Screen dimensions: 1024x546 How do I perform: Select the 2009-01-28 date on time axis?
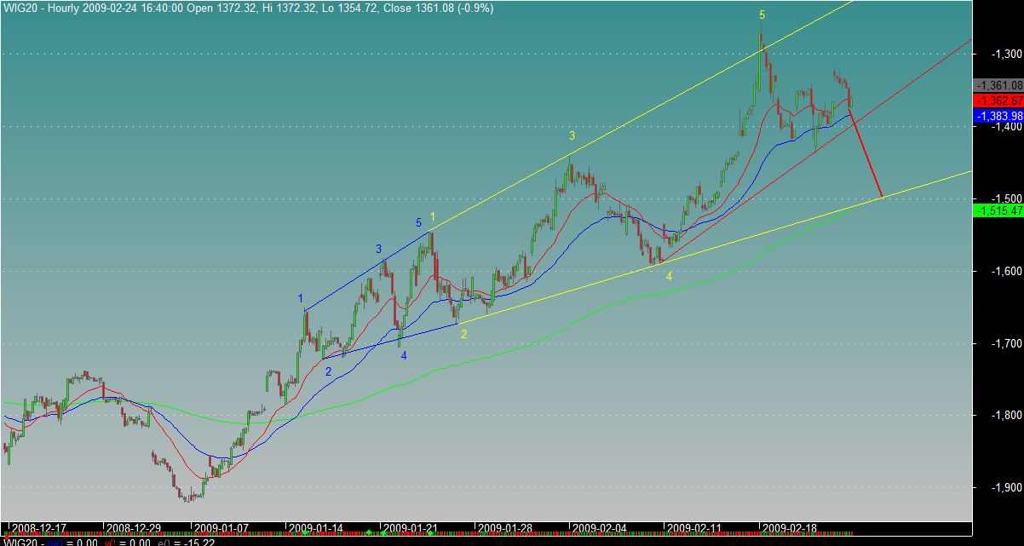pos(507,528)
